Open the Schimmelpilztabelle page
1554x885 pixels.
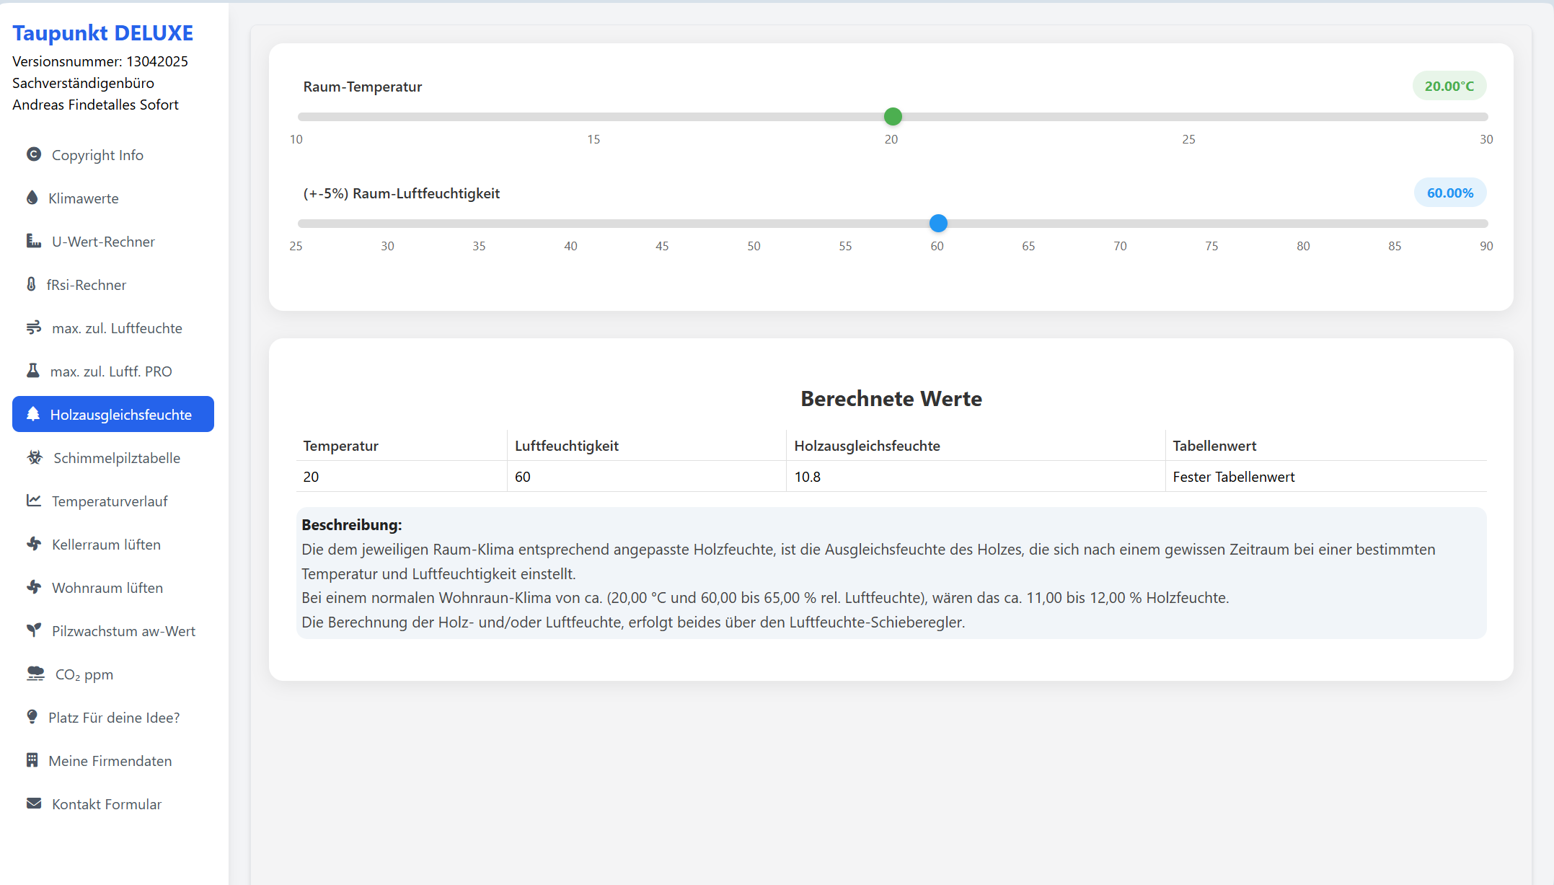113,458
